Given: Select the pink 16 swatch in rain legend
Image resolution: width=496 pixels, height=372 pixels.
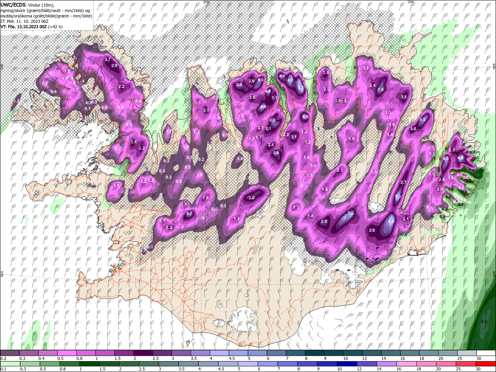Looking at the screenshot, I should (406, 363).
